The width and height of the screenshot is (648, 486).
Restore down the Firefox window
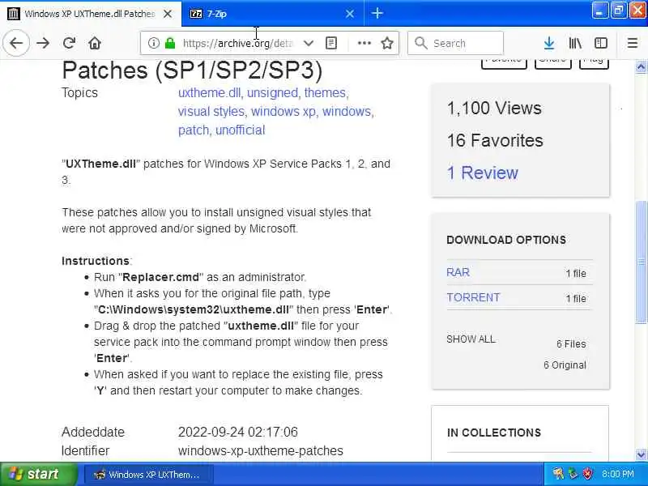click(x=618, y=11)
